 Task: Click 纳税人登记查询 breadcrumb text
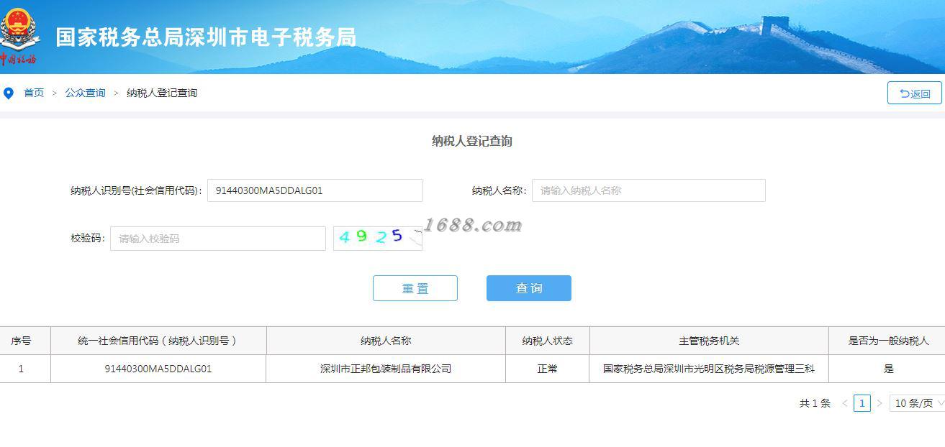[162, 93]
